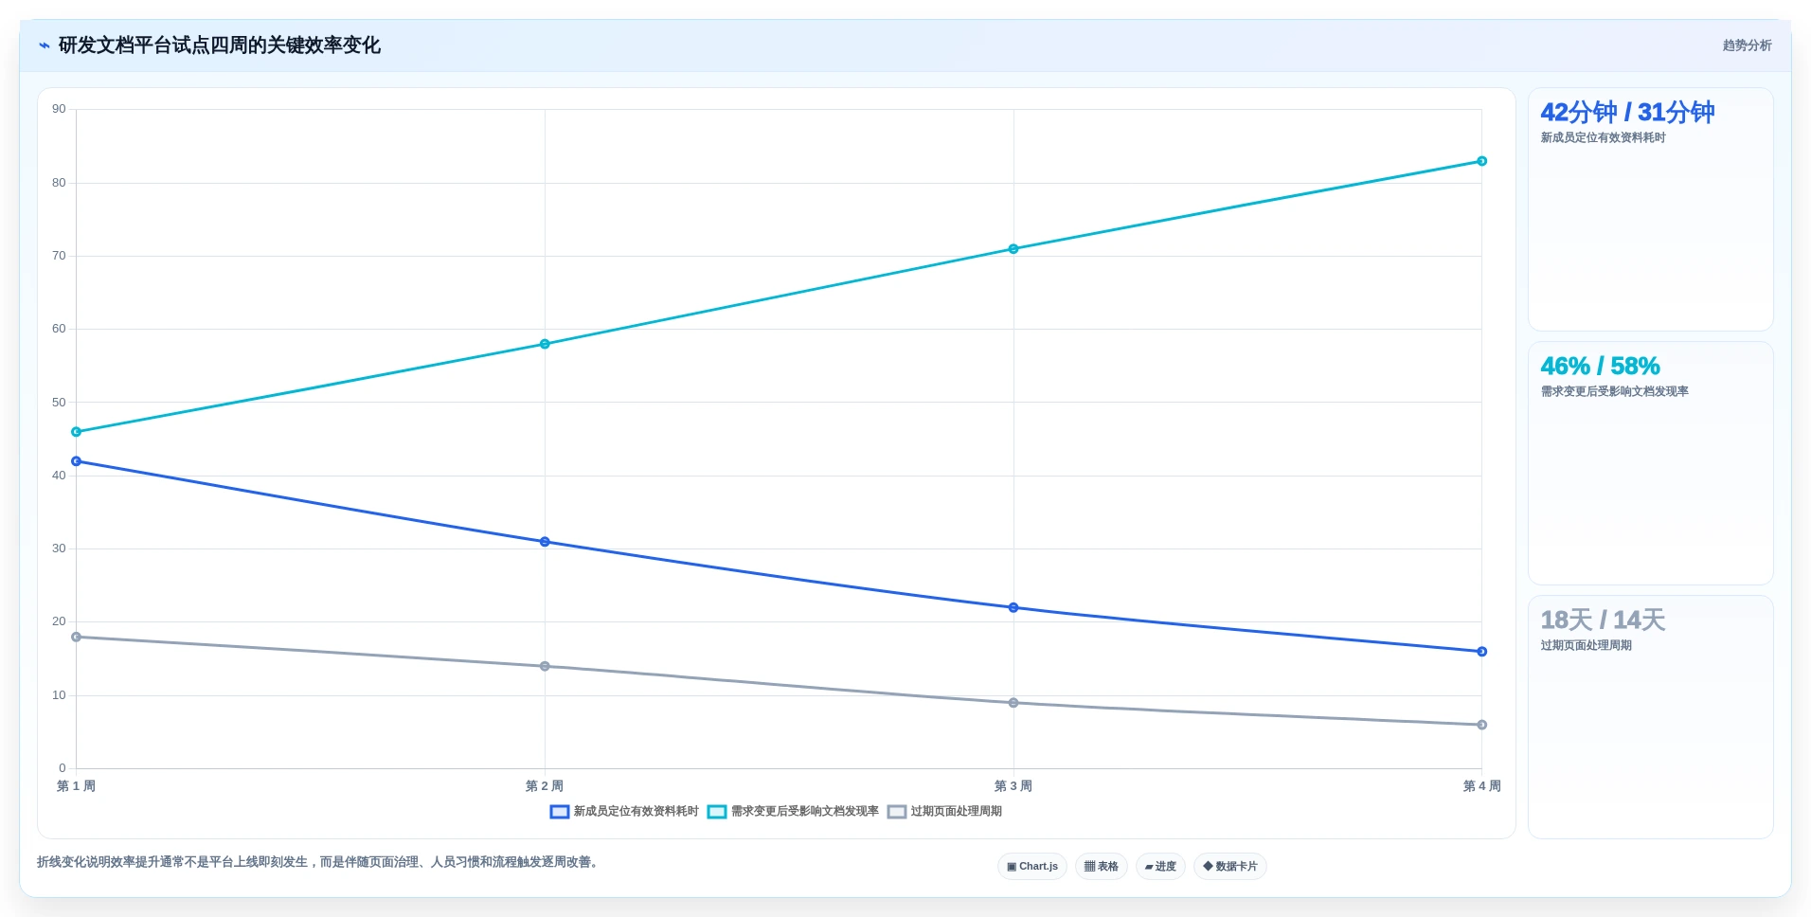Image resolution: width=1811 pixels, height=917 pixels.
Task: Click the chart title 研发文档平台试点四周的关键效率变化
Action: (220, 45)
